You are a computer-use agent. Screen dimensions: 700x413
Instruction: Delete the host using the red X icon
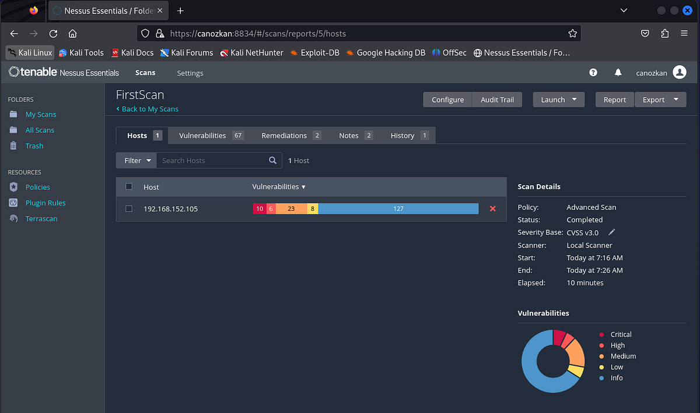point(493,208)
